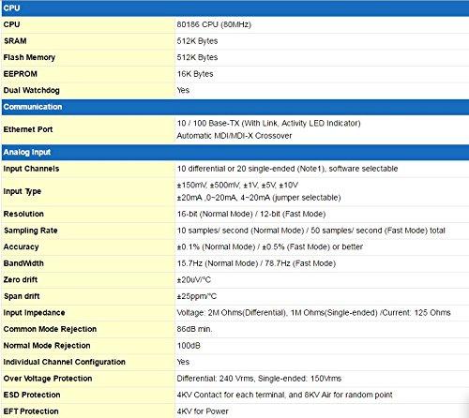Click 'Automatic MDI/MDI-X Crossover' text
Image resolution: width=469 pixels, height=418 pixels.
coord(234,136)
